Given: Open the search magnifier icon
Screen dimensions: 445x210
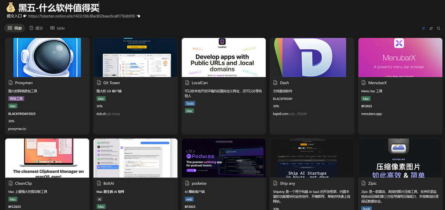Looking at the screenshot, I should (439, 28).
